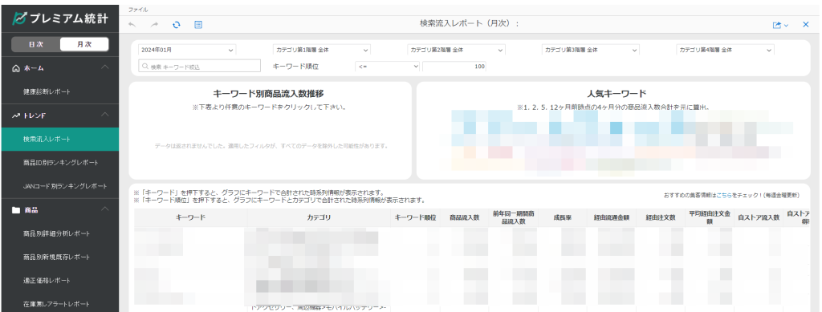Viewport: 822px width, 312px height.
Task: Collapse the トレンド section chevron
Action: (105, 115)
